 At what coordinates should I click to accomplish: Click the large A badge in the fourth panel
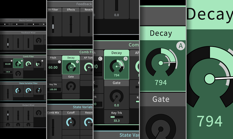tap(181, 46)
